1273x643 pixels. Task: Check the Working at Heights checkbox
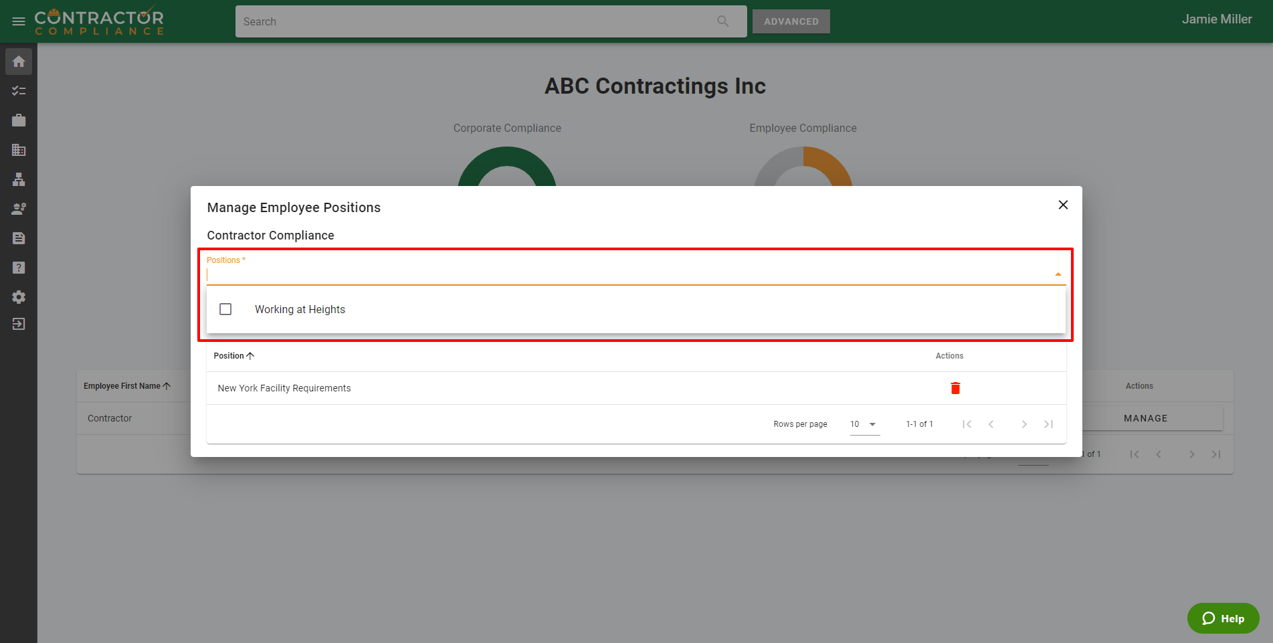pyautogui.click(x=225, y=309)
